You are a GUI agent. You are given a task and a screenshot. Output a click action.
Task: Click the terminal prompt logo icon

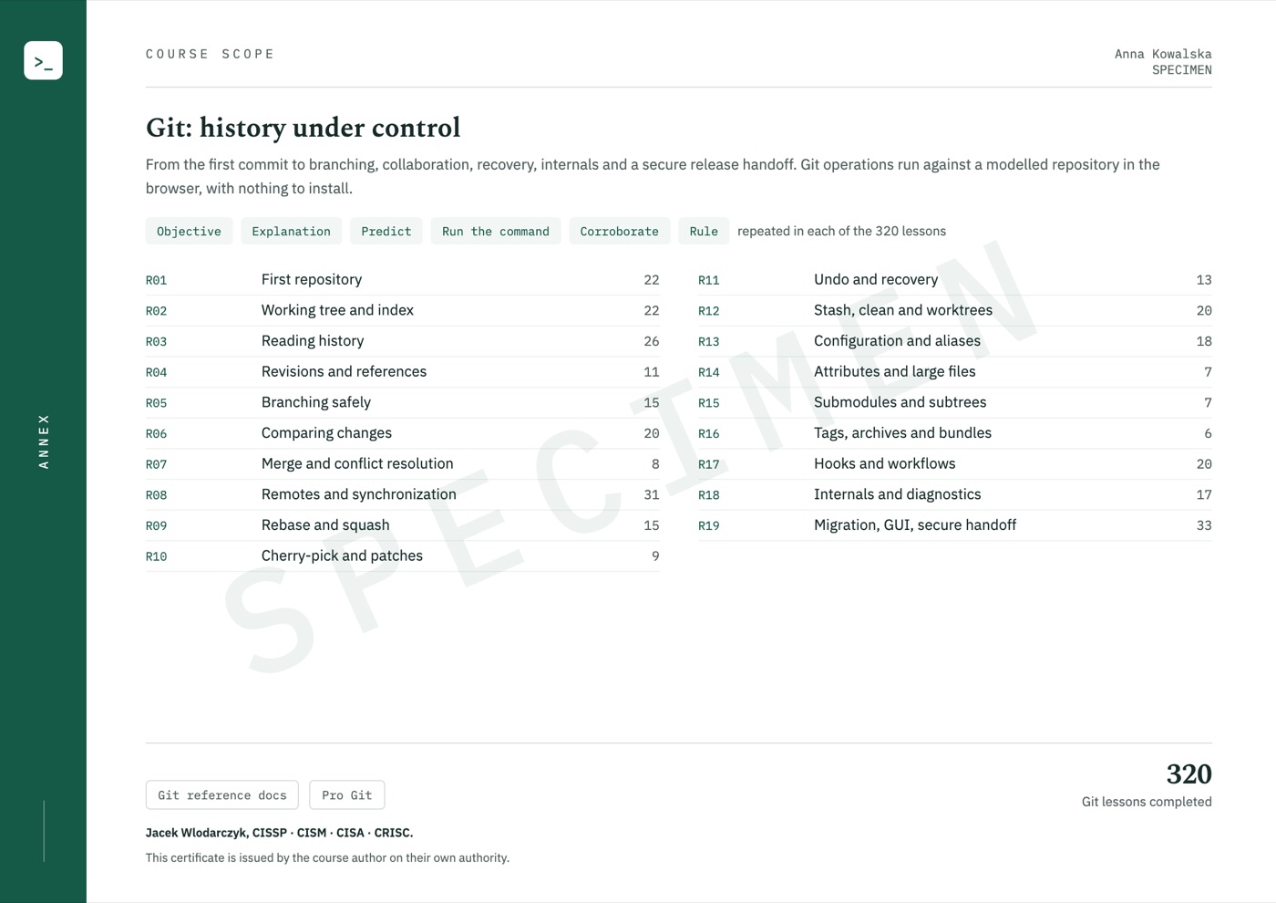(43, 60)
